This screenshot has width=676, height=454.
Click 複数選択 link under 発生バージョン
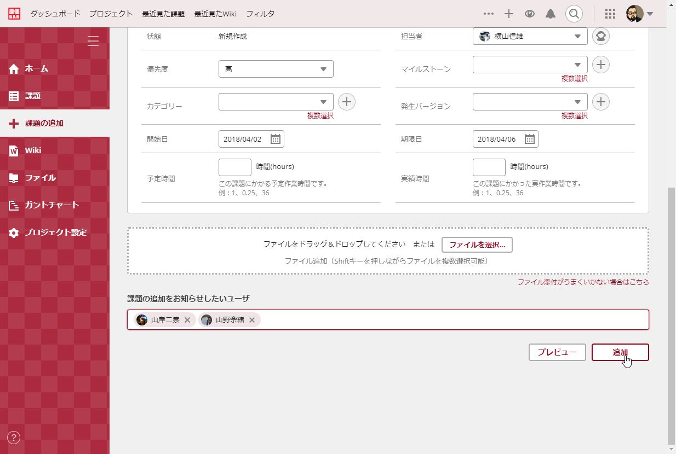click(575, 116)
